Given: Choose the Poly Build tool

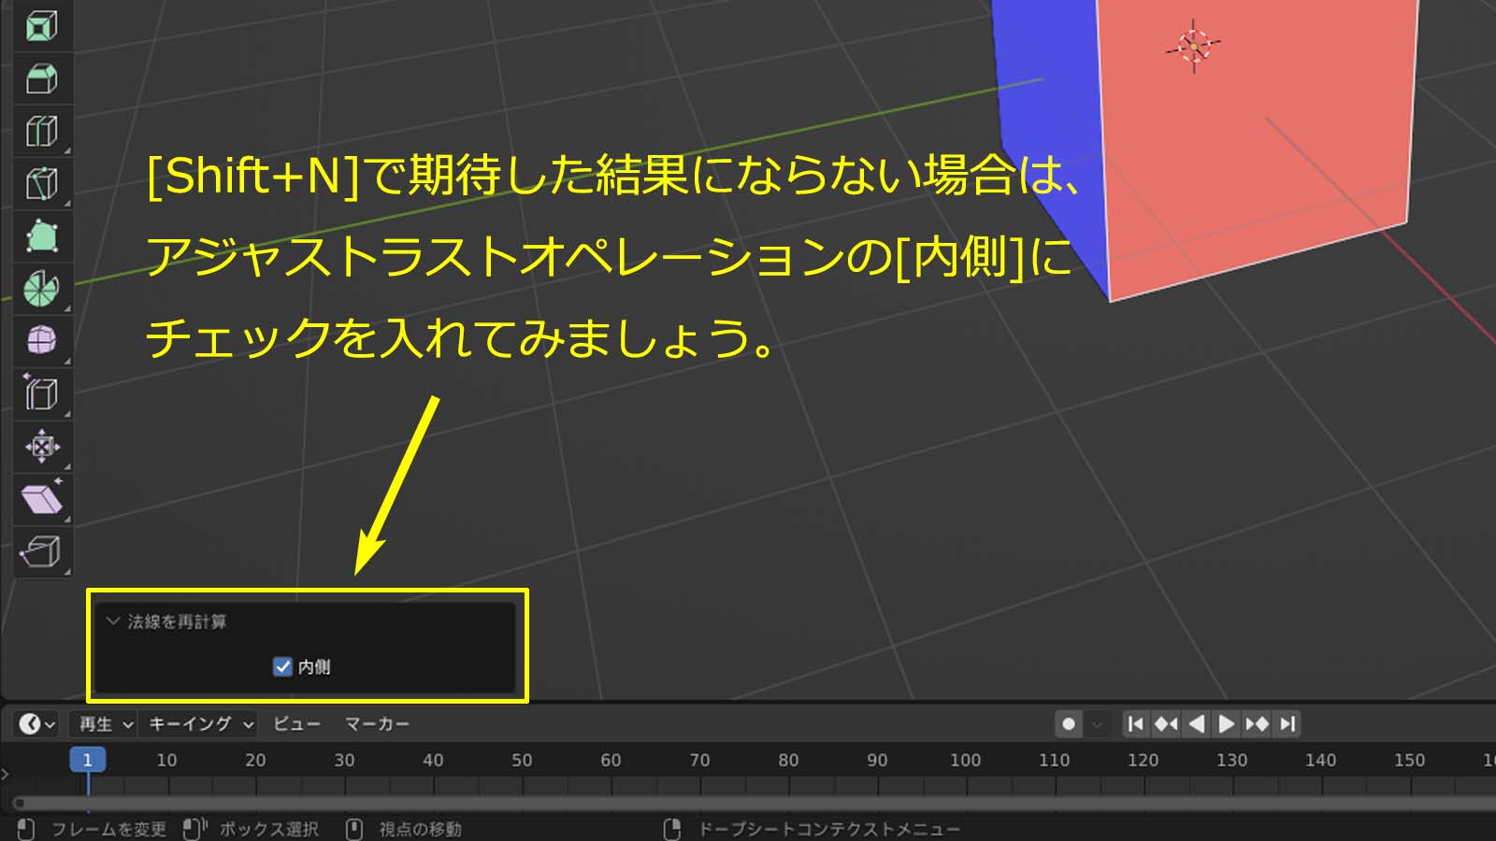Looking at the screenshot, I should [x=41, y=236].
